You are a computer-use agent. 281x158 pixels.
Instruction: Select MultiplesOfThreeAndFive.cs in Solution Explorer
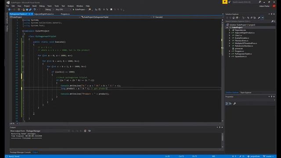point(246,43)
